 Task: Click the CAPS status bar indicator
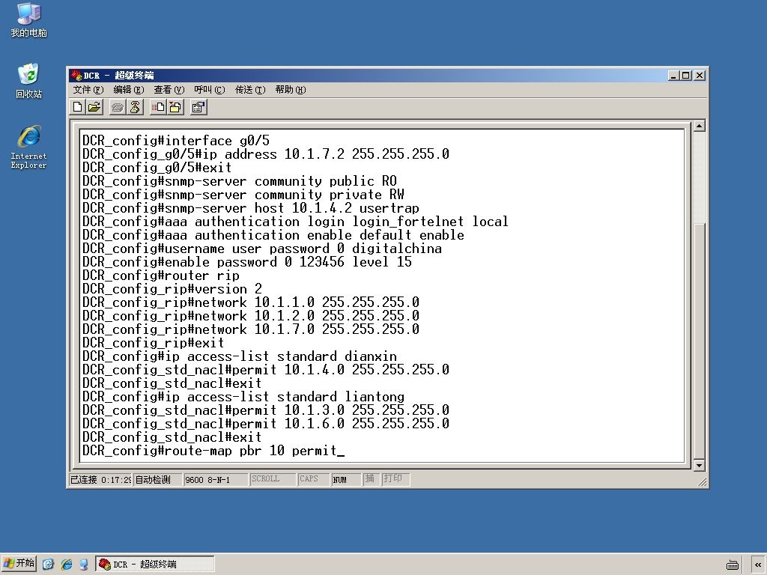[313, 479]
